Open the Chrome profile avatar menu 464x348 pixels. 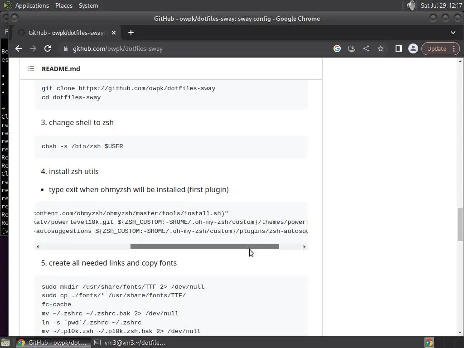[413, 48]
